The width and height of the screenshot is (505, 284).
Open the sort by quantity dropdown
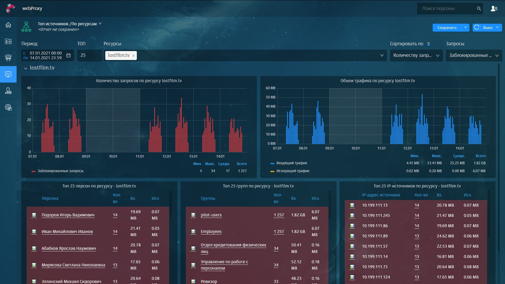click(x=416, y=56)
